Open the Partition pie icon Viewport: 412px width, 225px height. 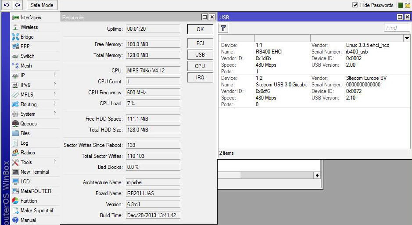[x=15, y=201]
